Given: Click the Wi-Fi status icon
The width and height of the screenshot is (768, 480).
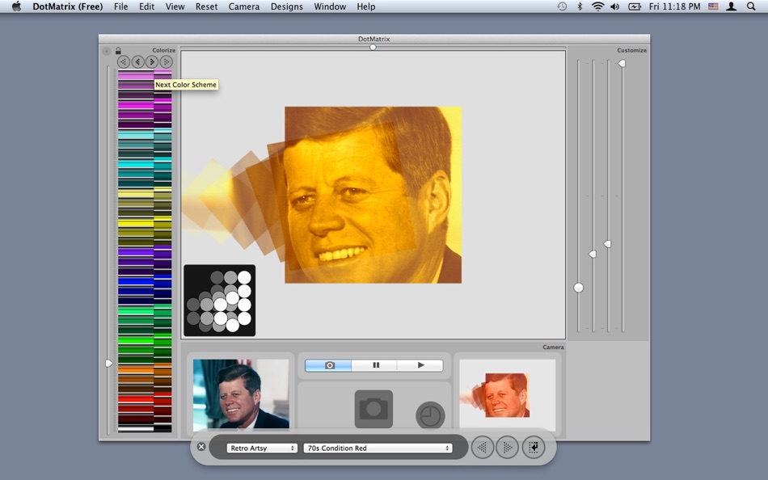Looking at the screenshot, I should coord(597,6).
